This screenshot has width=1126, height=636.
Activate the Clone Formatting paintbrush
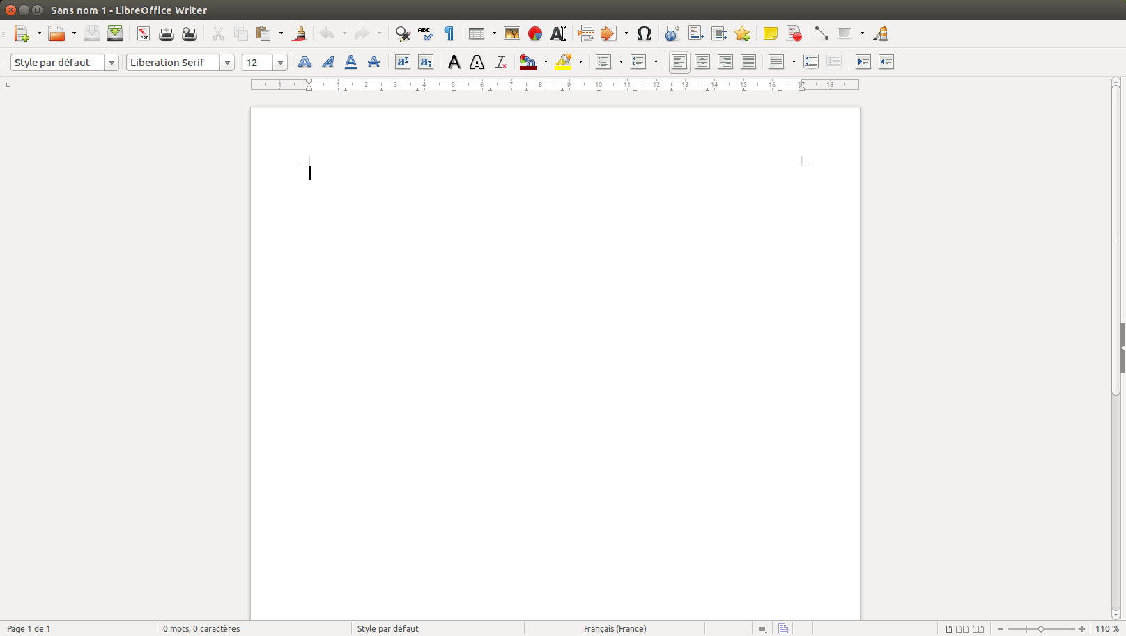300,33
